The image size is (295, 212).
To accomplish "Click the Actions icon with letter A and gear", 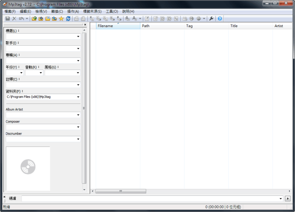I will click(128, 19).
